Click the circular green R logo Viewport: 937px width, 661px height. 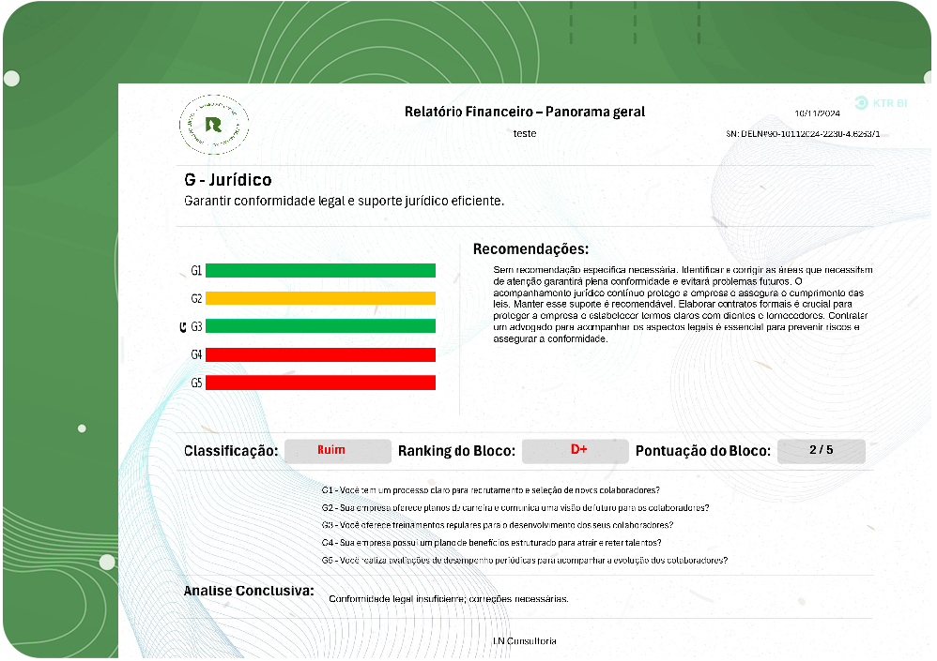click(214, 125)
